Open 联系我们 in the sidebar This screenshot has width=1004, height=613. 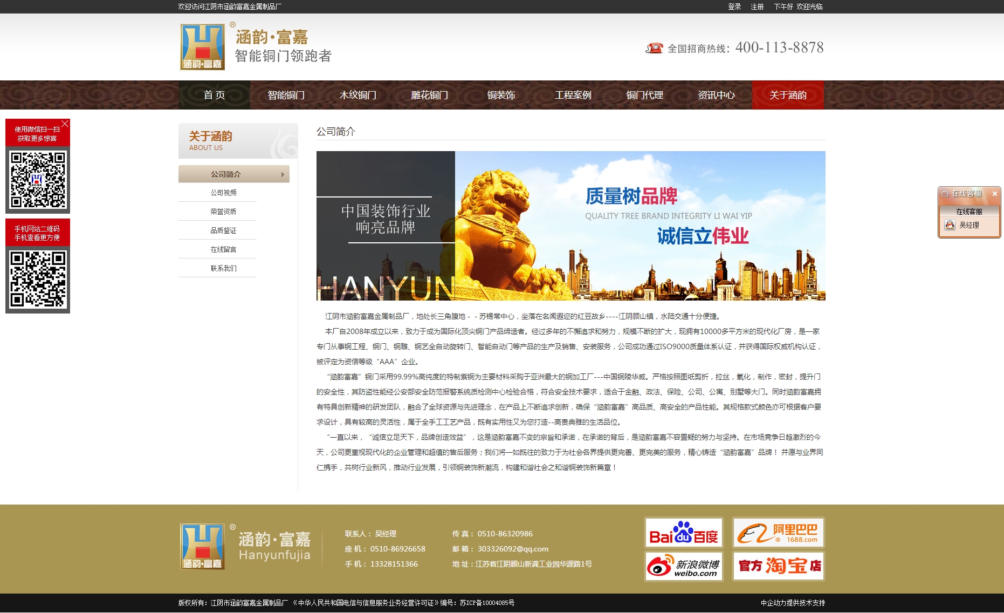223,268
